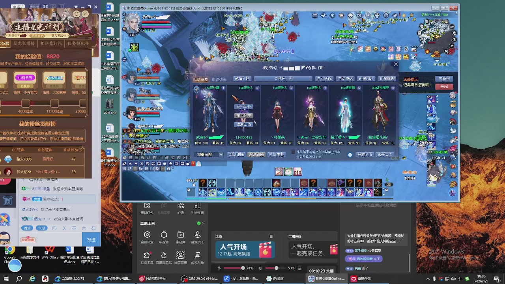Click 设为队长 on team member 2
The height and width of the screenshot is (284, 505).
click(243, 107)
